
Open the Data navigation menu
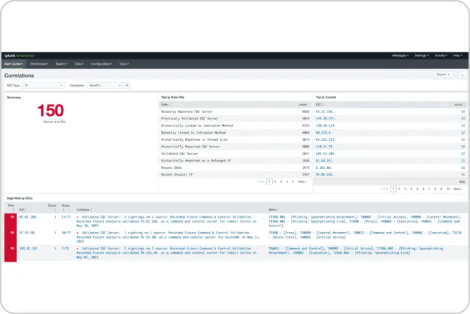pyautogui.click(x=80, y=64)
